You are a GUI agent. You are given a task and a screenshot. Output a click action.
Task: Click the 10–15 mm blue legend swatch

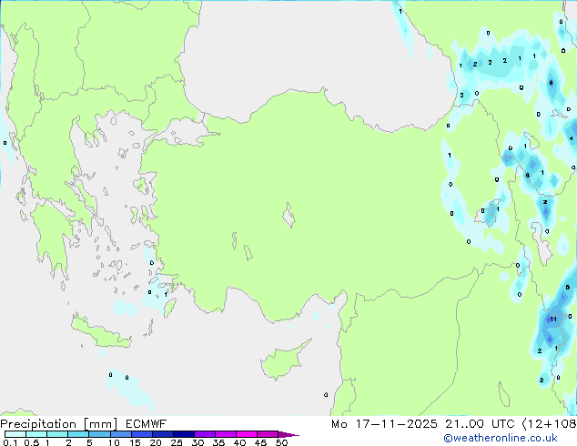(120, 434)
